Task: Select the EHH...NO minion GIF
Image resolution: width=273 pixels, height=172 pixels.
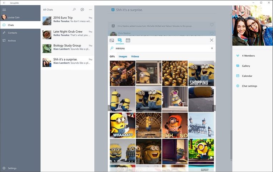Action: click(x=175, y=125)
